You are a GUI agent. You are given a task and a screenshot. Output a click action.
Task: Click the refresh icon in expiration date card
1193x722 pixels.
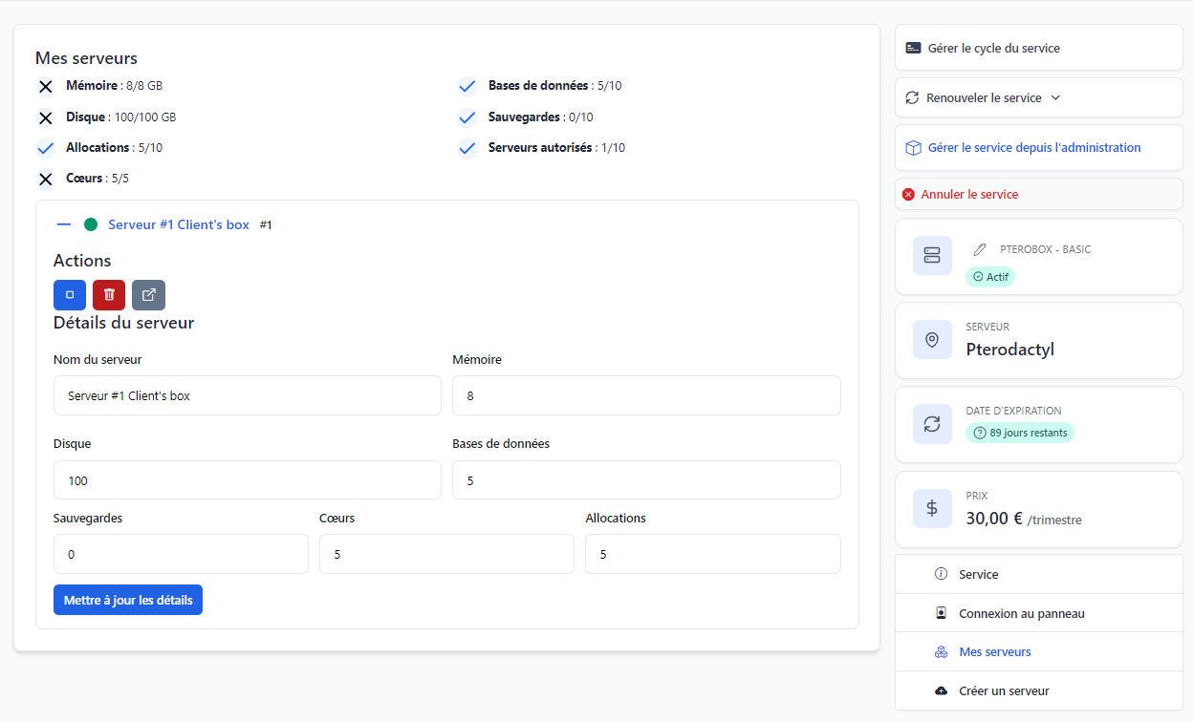932,424
